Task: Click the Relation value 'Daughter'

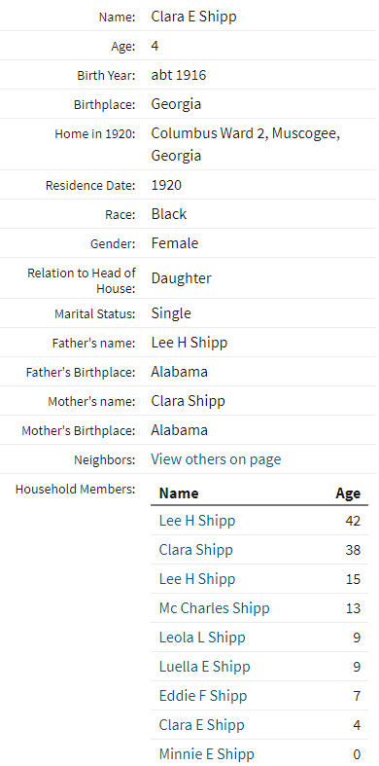Action: click(181, 278)
